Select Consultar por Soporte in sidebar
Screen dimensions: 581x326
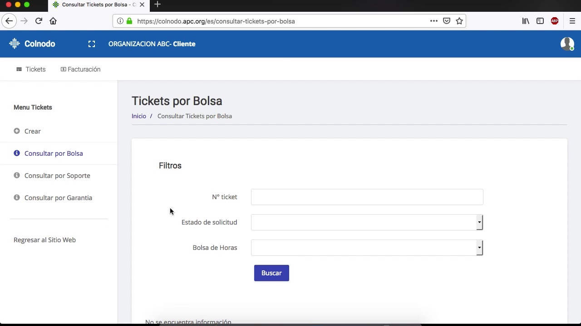(57, 176)
